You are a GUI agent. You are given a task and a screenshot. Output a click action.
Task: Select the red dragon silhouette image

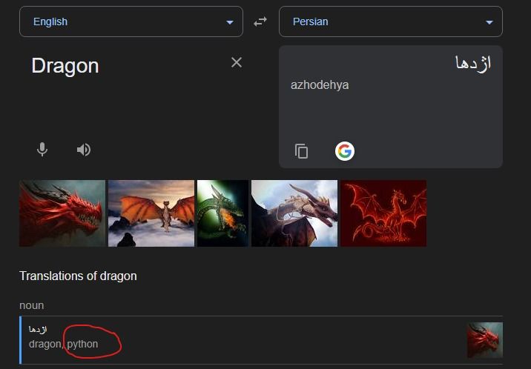[x=383, y=213]
